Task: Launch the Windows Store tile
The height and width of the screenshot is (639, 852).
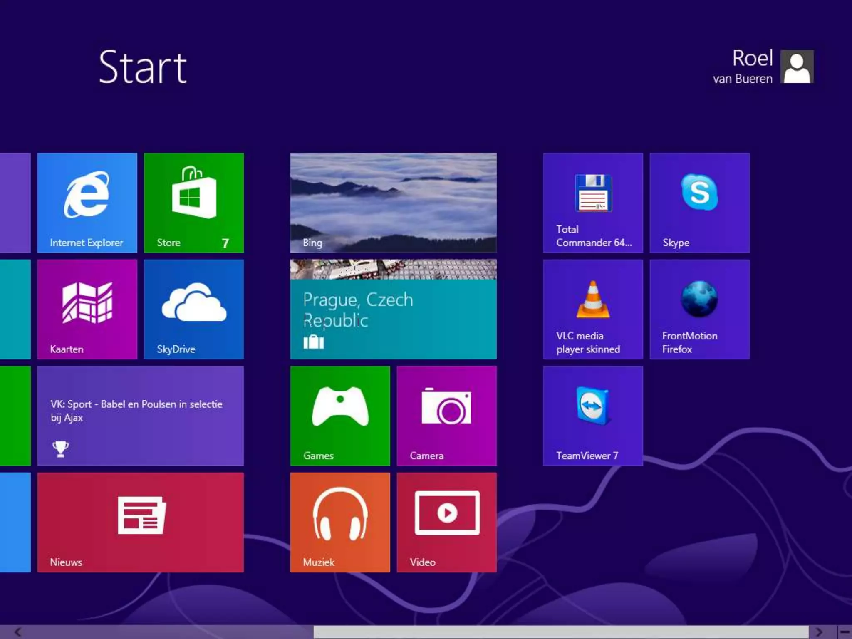Action: pos(193,203)
